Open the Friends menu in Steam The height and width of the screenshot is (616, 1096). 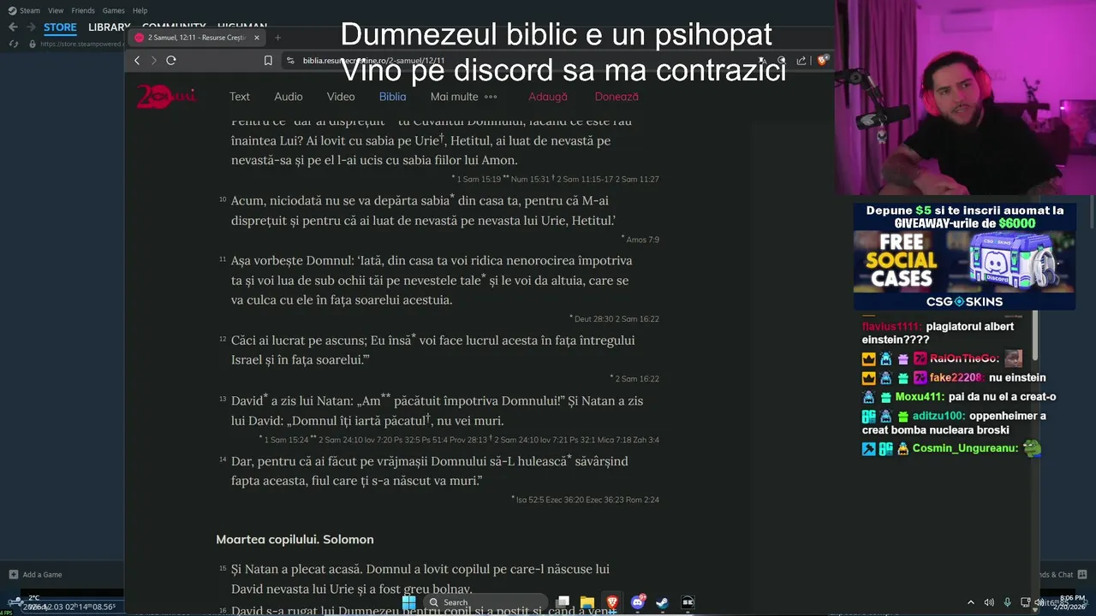pyautogui.click(x=83, y=10)
